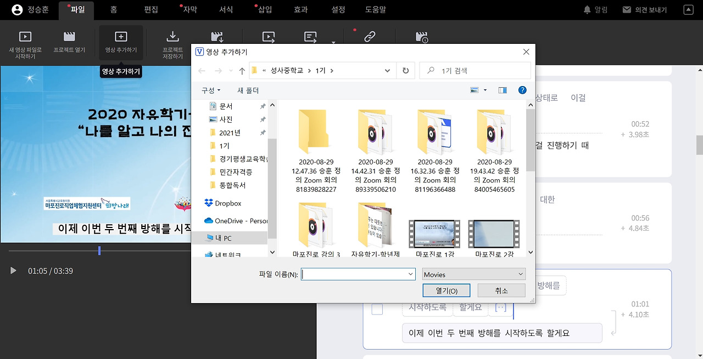
Task: Open the 구성 dropdown in the dialog
Action: tap(210, 90)
